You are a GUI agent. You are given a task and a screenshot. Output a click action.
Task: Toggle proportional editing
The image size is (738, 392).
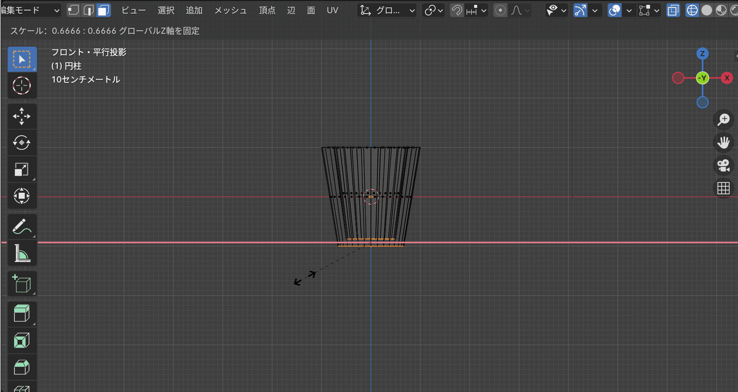(501, 10)
